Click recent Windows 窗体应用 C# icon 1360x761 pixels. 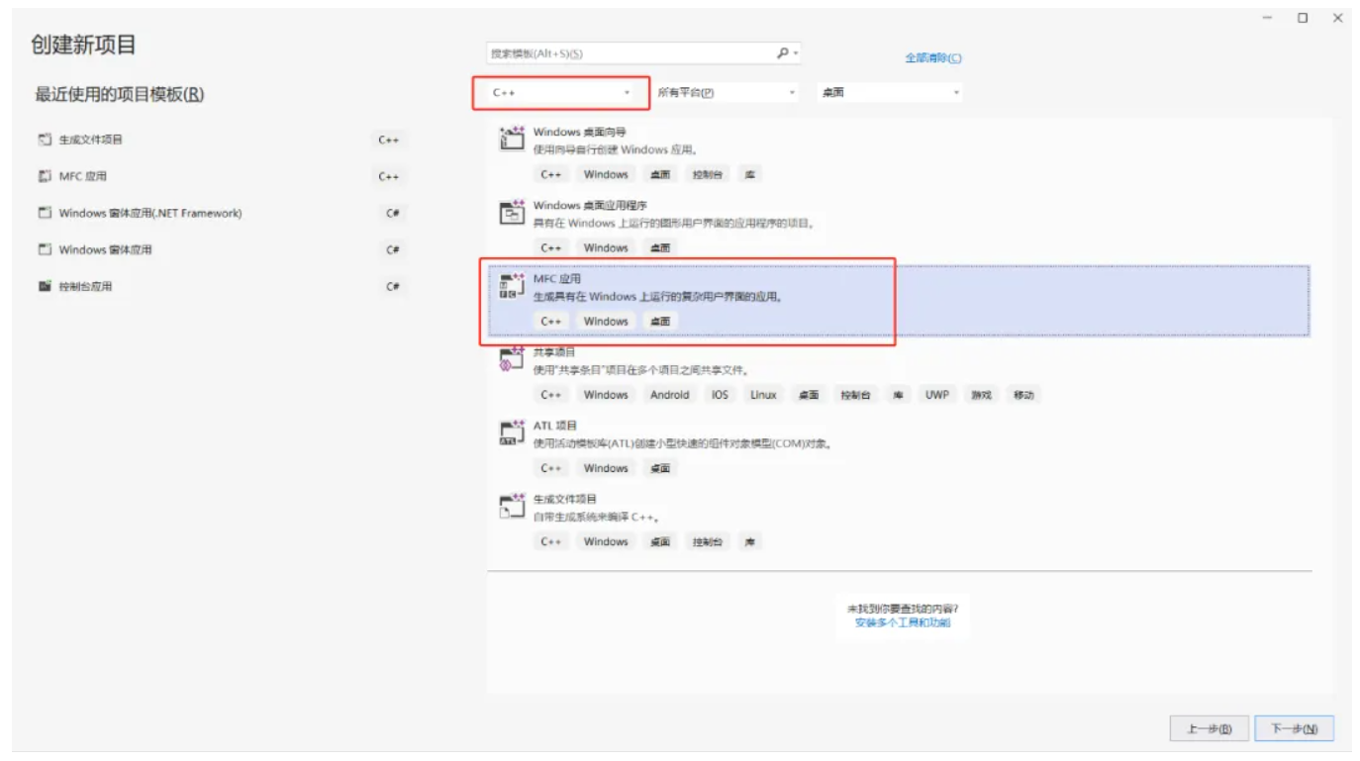point(45,249)
